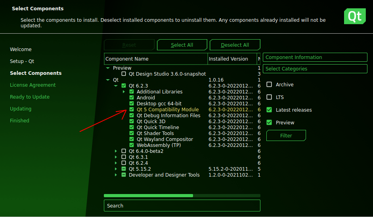Viewport: 373px width, 217px height.
Task: Go to the Welcome step
Action: [21, 49]
